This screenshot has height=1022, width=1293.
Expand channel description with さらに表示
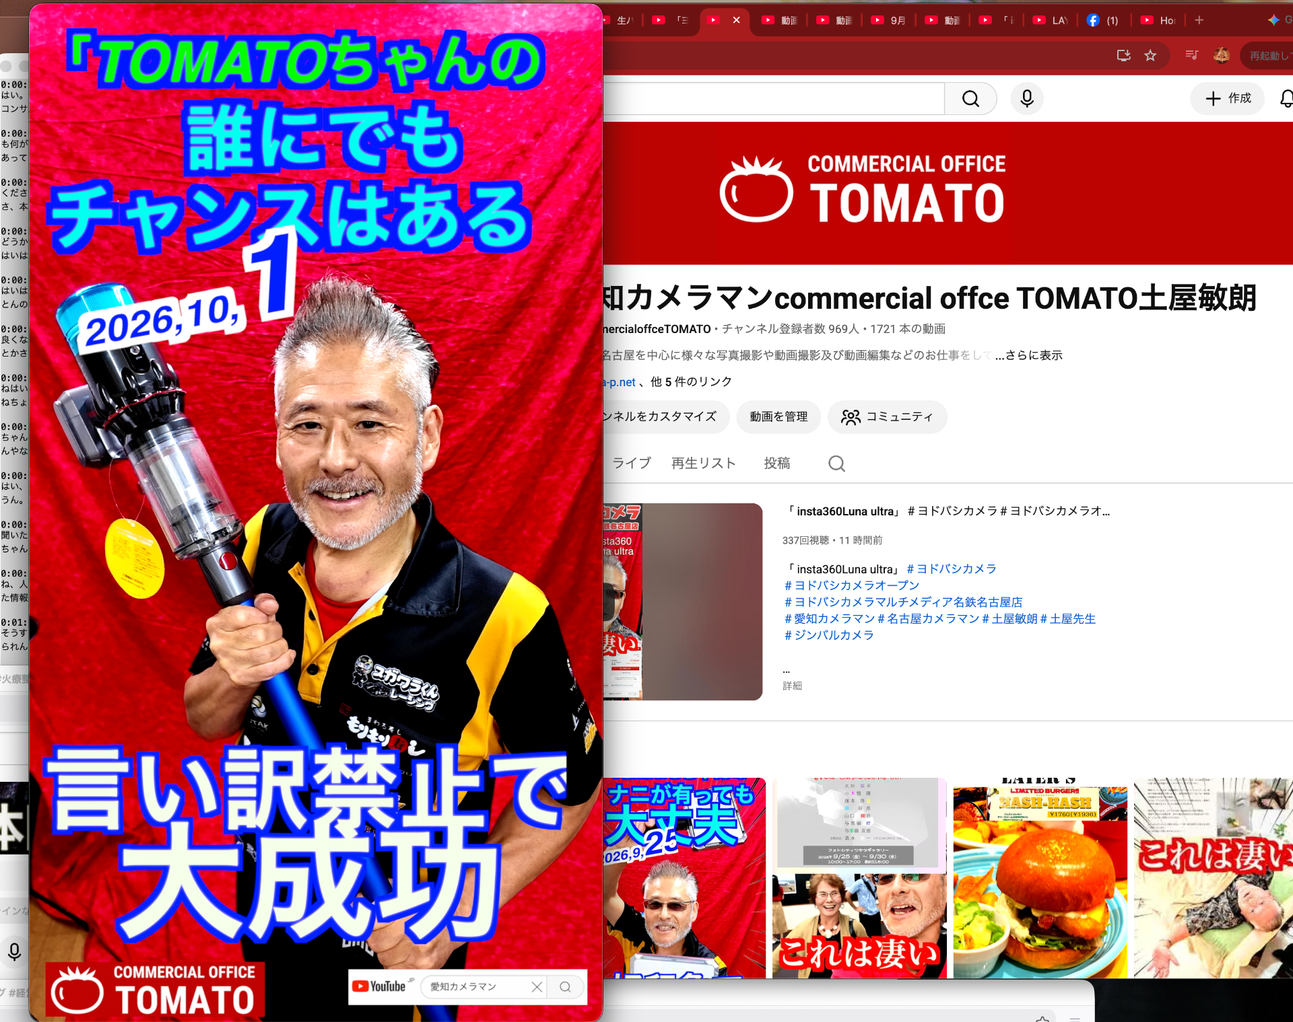click(1028, 355)
